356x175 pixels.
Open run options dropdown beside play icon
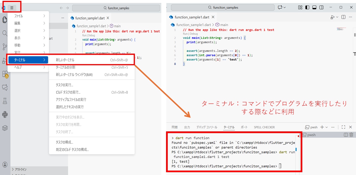337,17
